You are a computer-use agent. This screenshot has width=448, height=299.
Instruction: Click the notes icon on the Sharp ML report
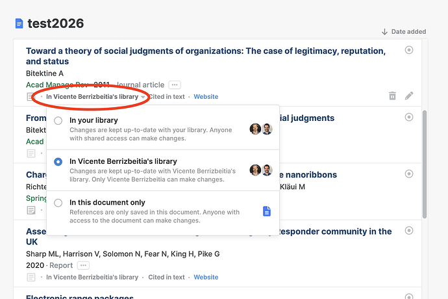click(31, 278)
